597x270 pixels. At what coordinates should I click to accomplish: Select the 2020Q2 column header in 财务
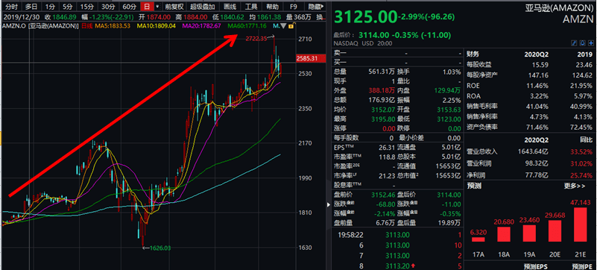click(537, 54)
